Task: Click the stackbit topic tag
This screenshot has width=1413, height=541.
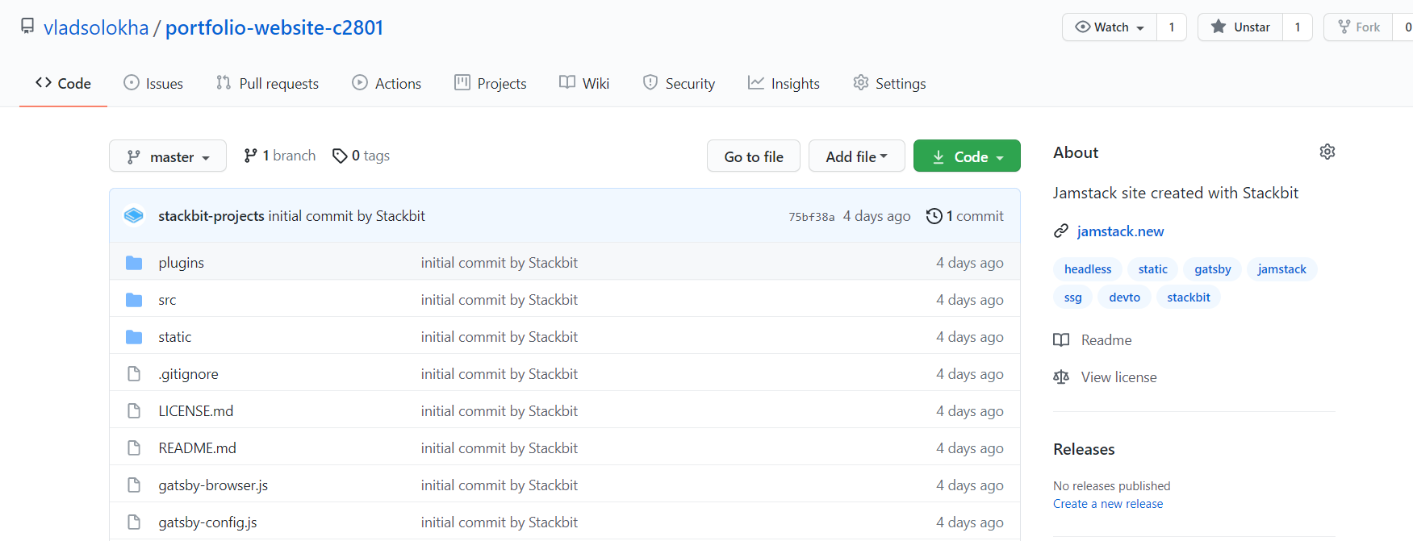Action: (1189, 298)
